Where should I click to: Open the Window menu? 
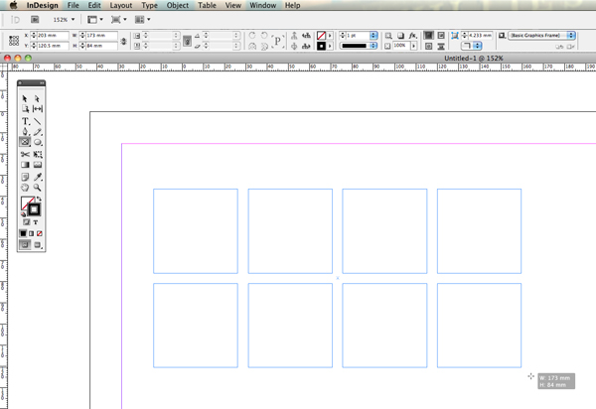(x=262, y=5)
